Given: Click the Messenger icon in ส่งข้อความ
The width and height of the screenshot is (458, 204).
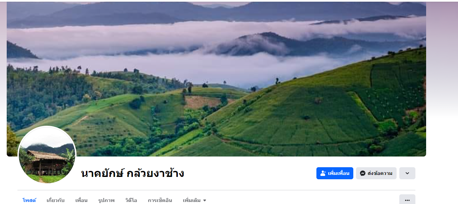Looking at the screenshot, I should click(x=362, y=173).
